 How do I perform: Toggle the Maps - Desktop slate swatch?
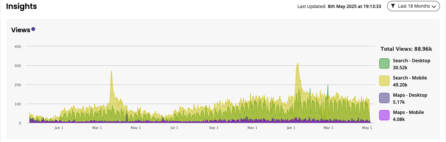pos(384,98)
